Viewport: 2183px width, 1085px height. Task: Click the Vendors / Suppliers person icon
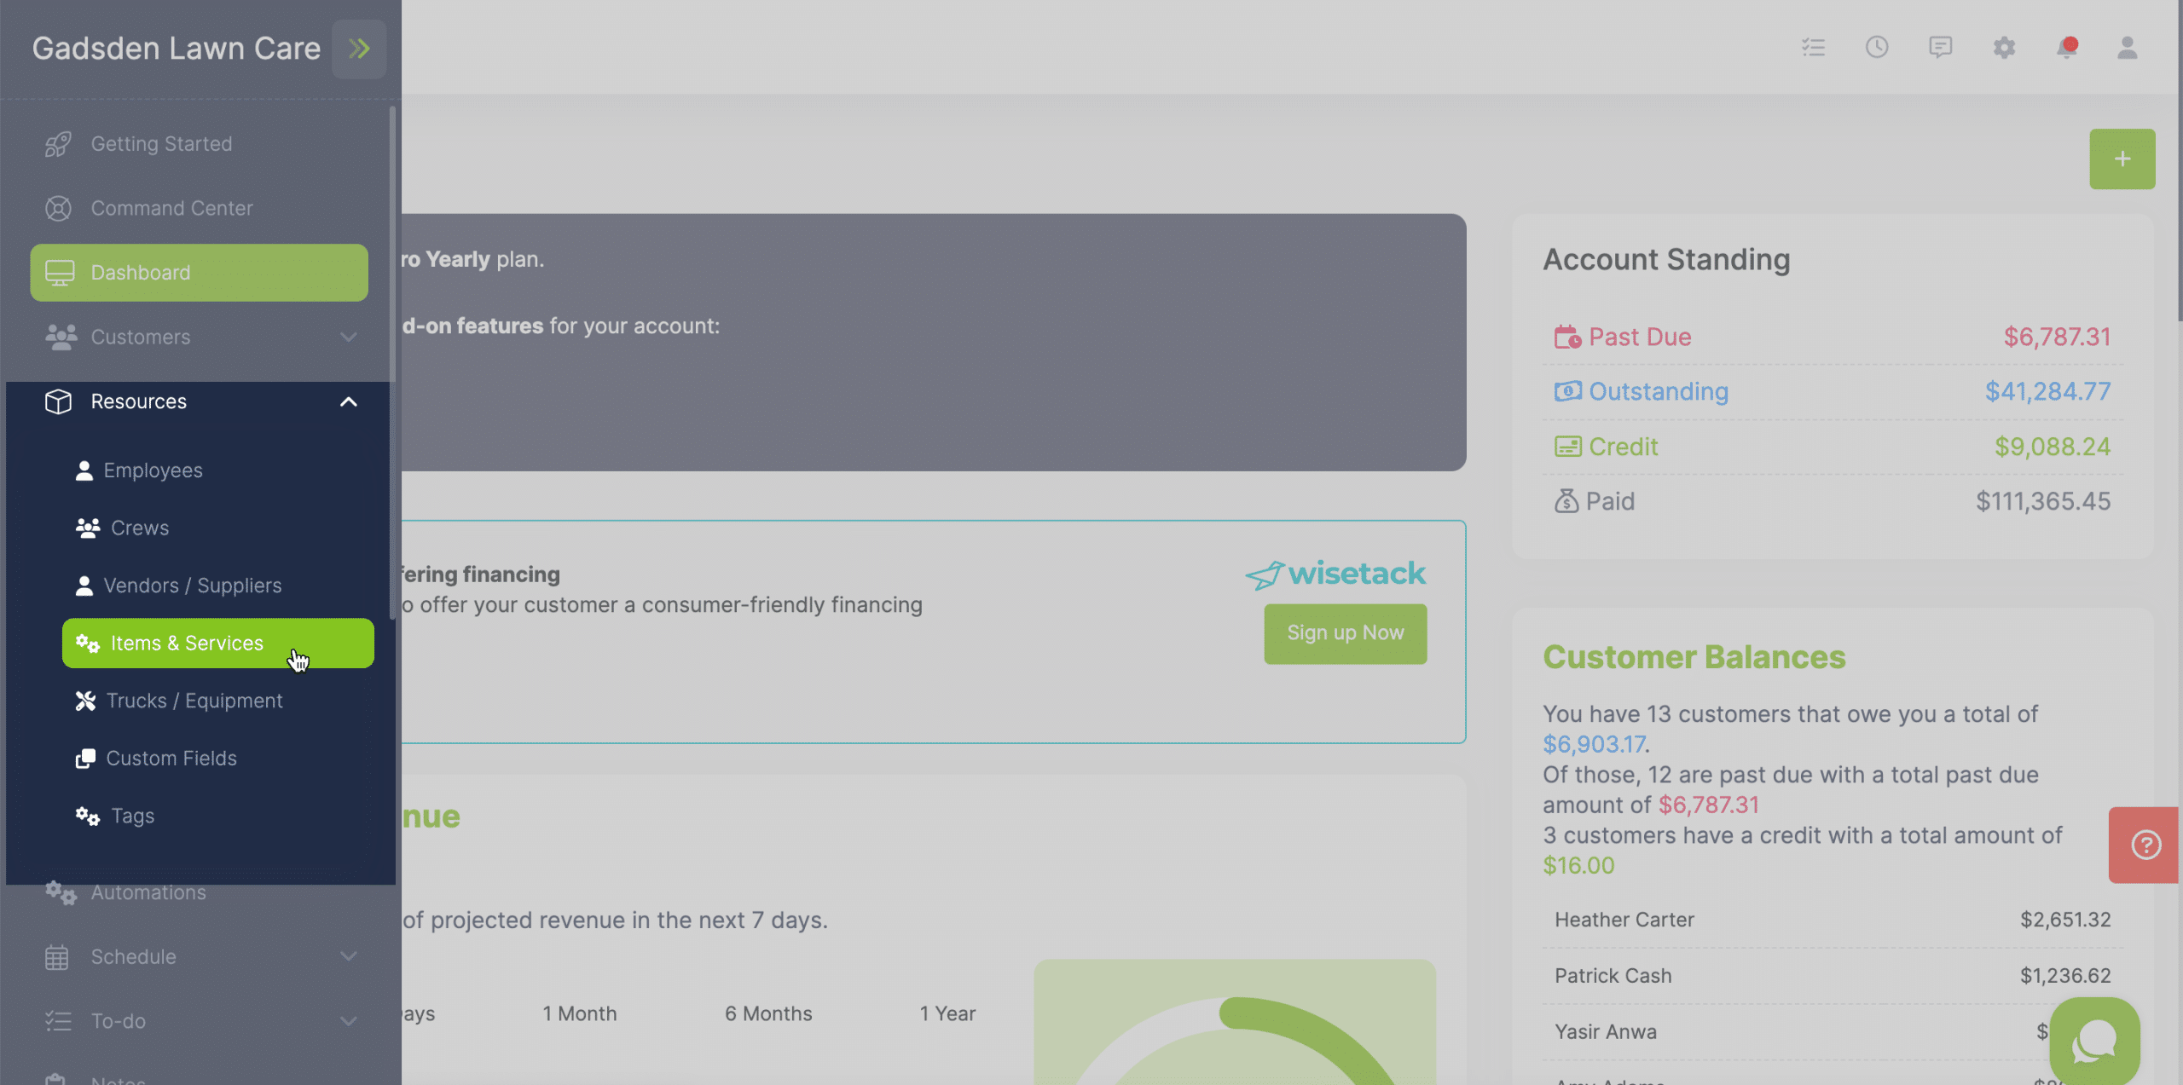point(84,586)
